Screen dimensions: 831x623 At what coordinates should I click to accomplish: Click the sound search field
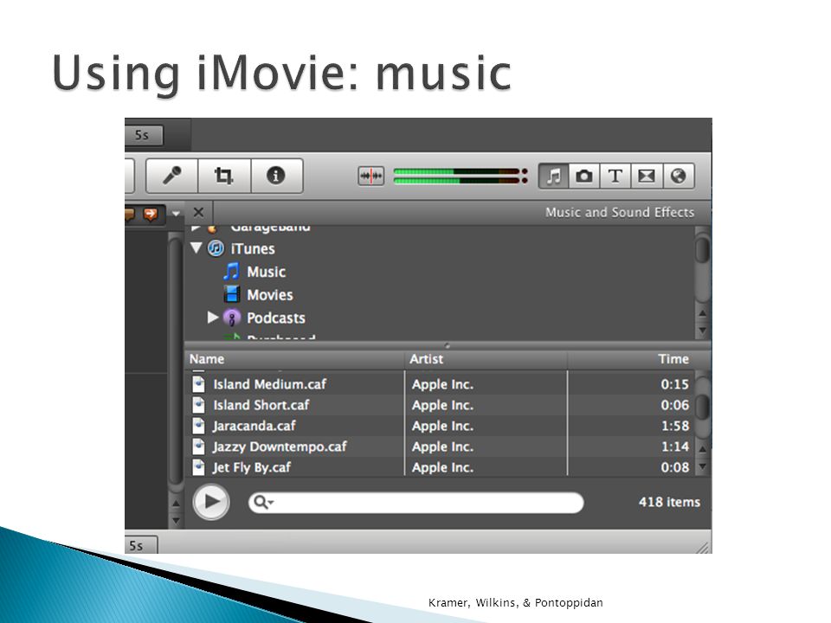(x=416, y=502)
